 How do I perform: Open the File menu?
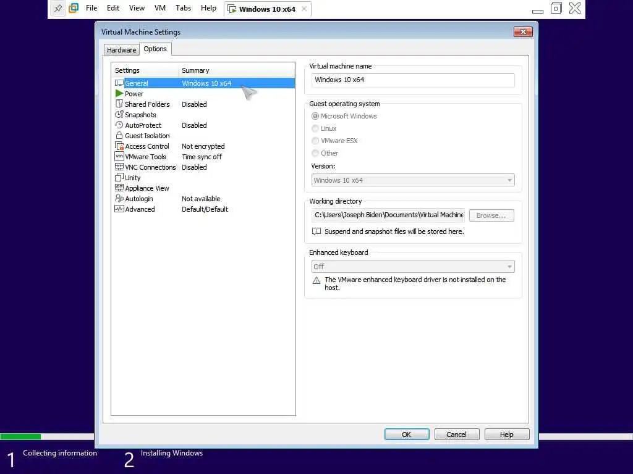click(91, 8)
